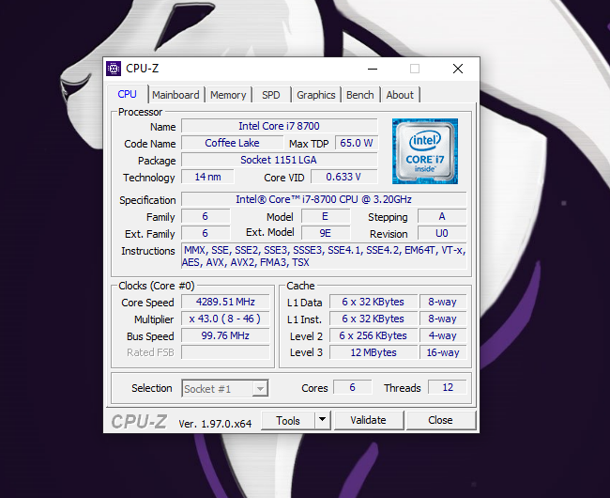Click the Ext. Model value '9E'
The width and height of the screenshot is (610, 498).
click(x=326, y=233)
